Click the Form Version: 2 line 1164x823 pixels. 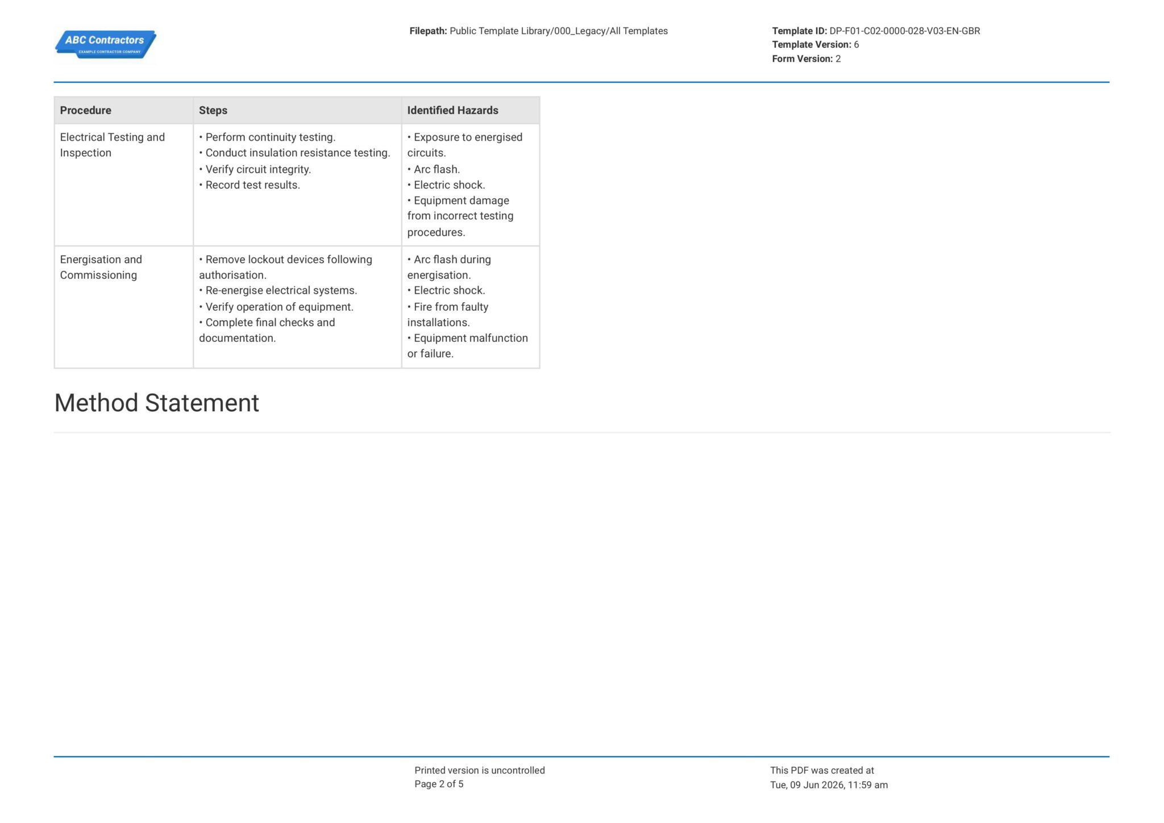806,59
